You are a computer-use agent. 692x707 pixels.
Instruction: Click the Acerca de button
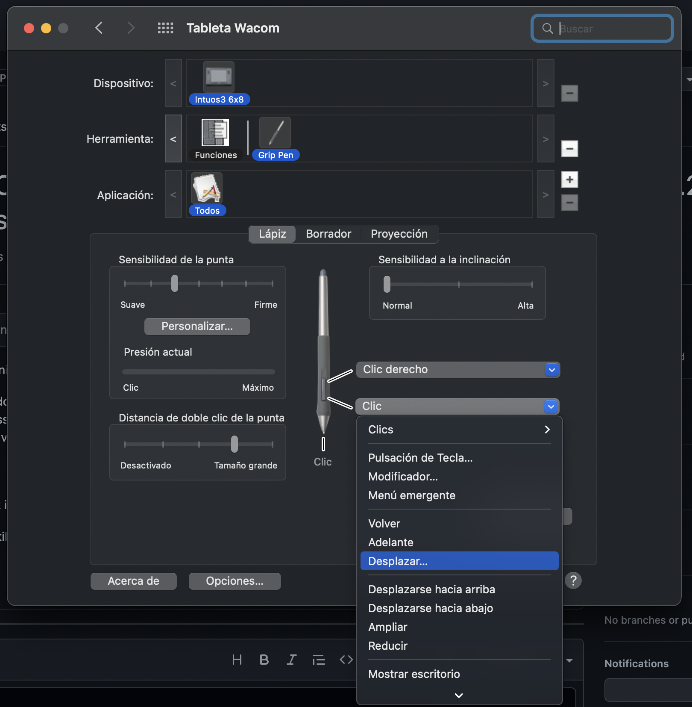133,581
